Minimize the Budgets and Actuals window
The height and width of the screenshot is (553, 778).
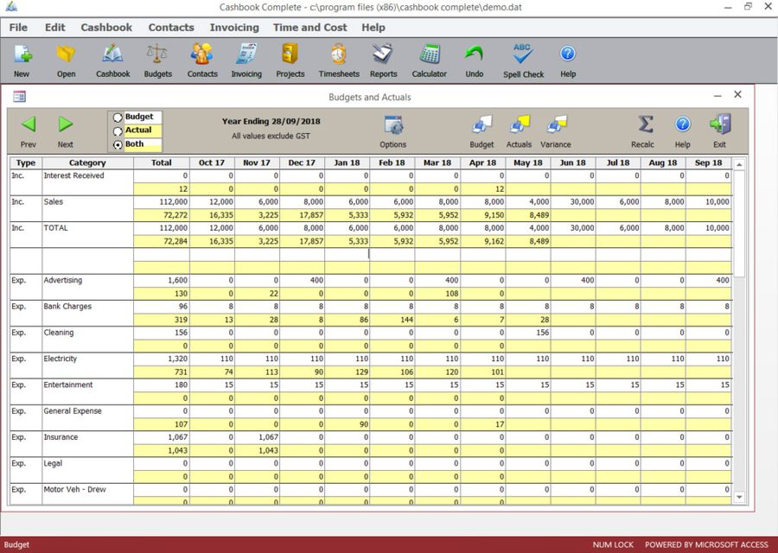coord(717,96)
